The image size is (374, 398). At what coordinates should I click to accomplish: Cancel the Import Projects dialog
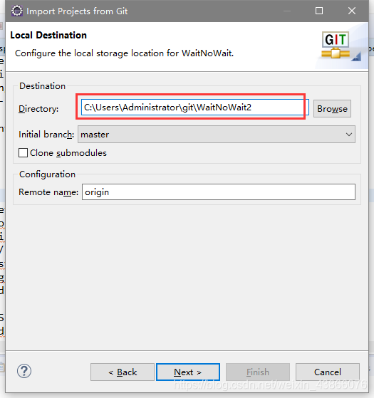click(x=328, y=372)
